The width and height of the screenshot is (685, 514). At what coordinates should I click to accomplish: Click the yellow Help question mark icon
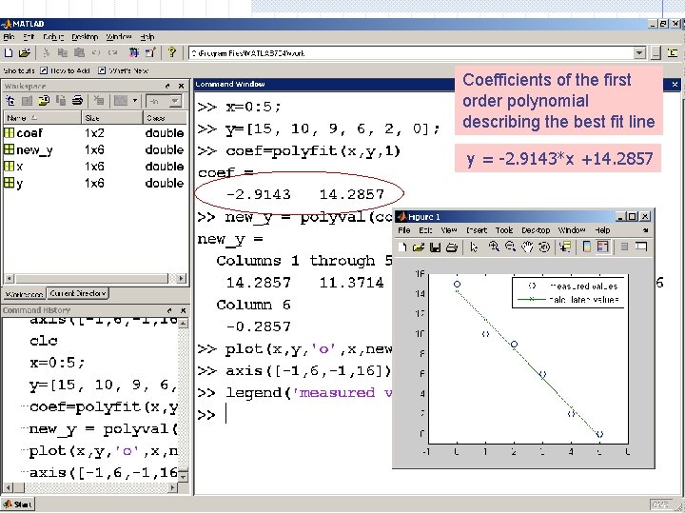[171, 52]
